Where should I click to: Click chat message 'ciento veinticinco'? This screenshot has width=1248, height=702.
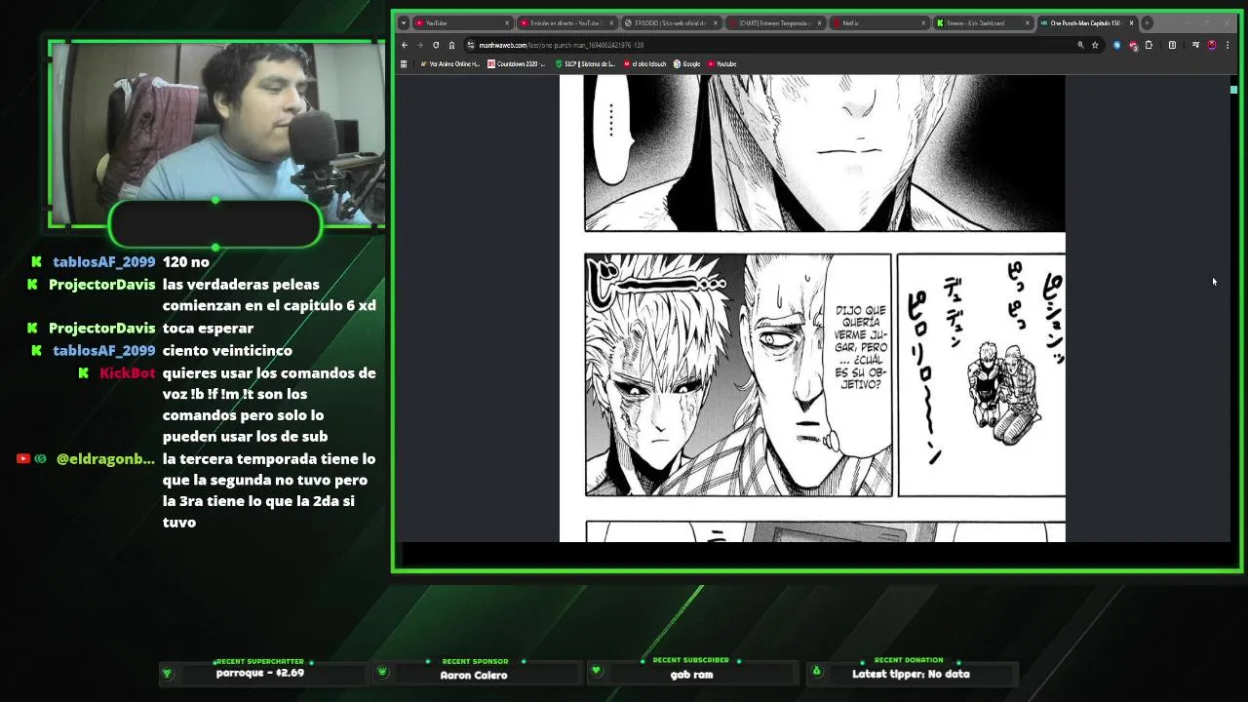point(227,351)
